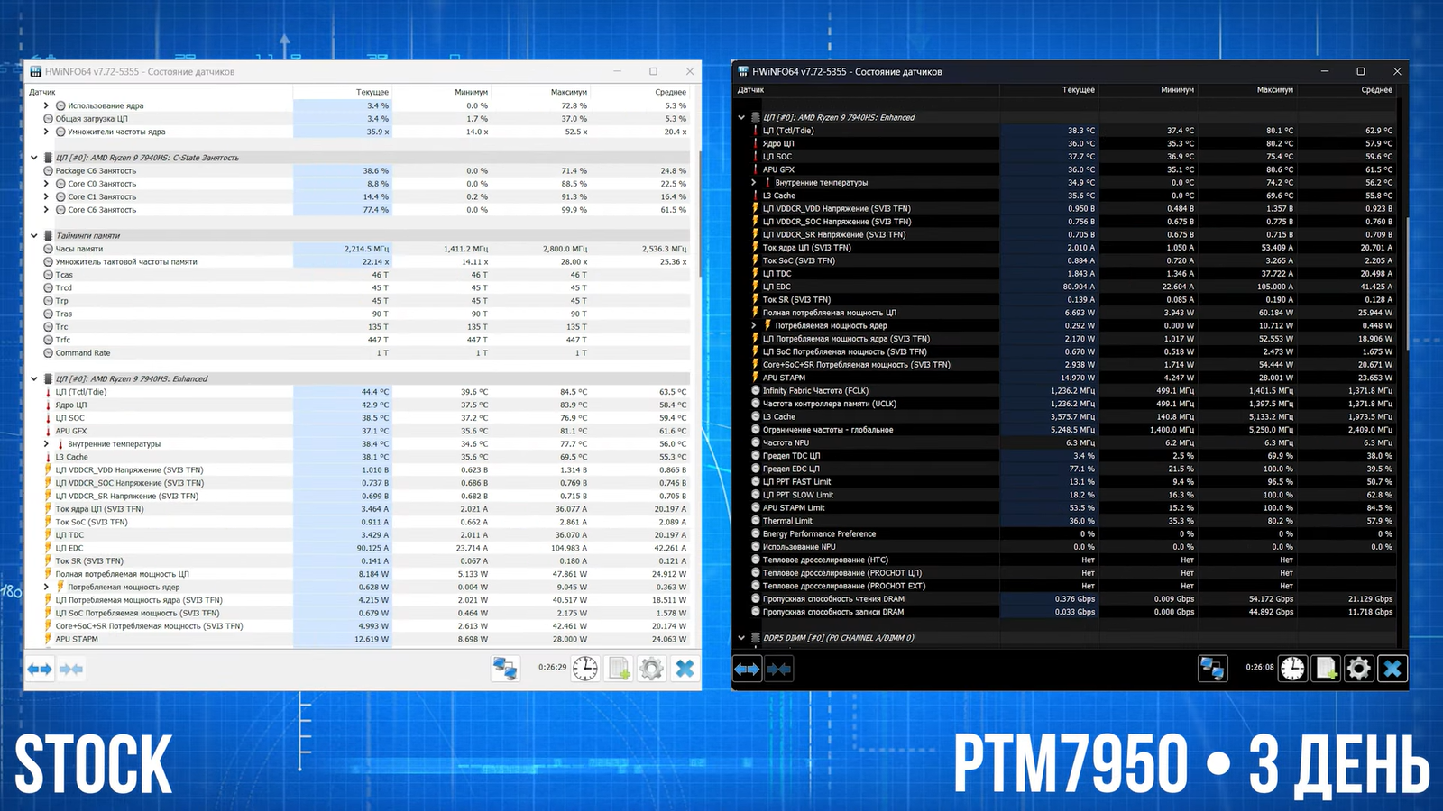The image size is (1443, 811).
Task: Click expand-columns arrows icon in light window
Action: 40,669
